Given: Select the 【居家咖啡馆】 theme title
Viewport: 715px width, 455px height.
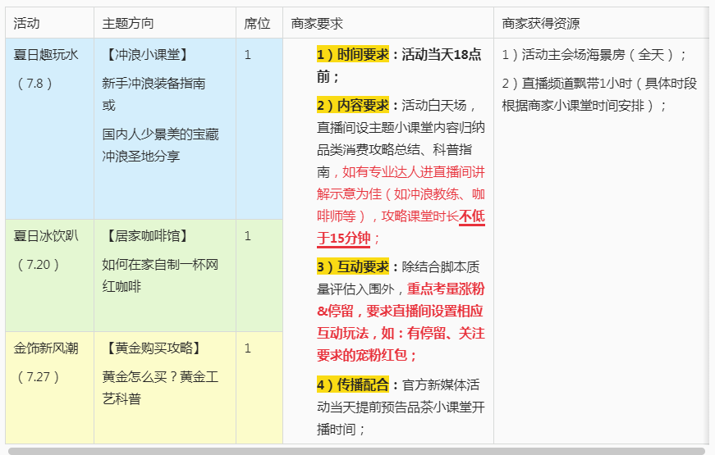Looking at the screenshot, I should point(147,236).
